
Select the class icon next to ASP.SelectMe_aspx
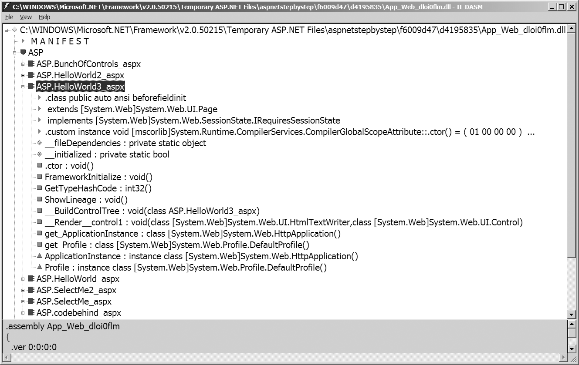30,301
